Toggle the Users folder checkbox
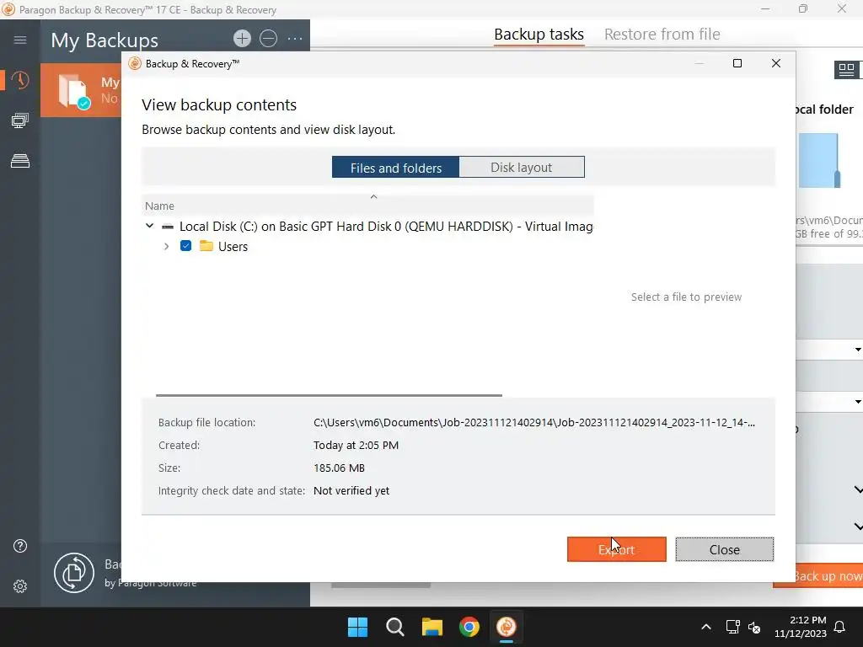Screen dimensions: 863x647 pyautogui.click(x=185, y=246)
